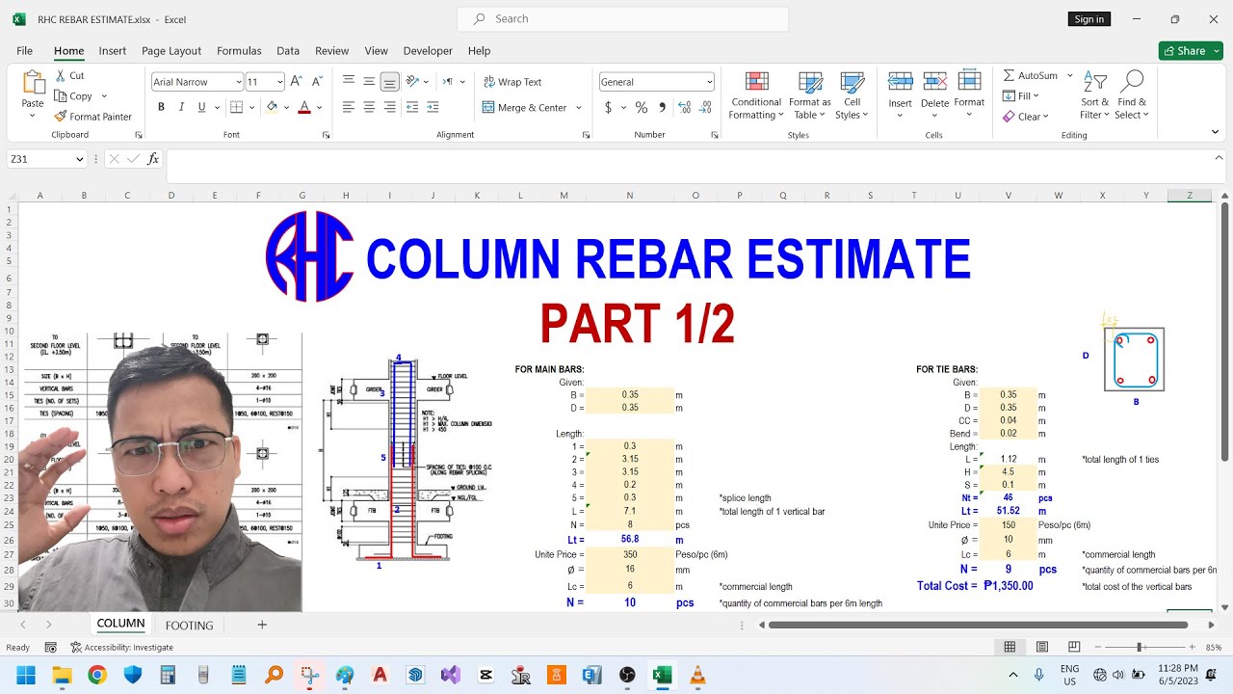Click AutoSum

coord(1031,75)
